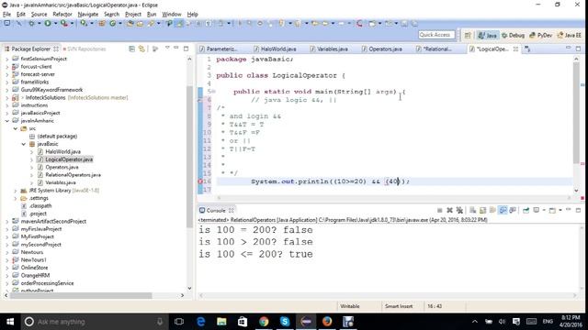588x330 pixels.
Task: Open the Navigate menu
Action: (88, 15)
